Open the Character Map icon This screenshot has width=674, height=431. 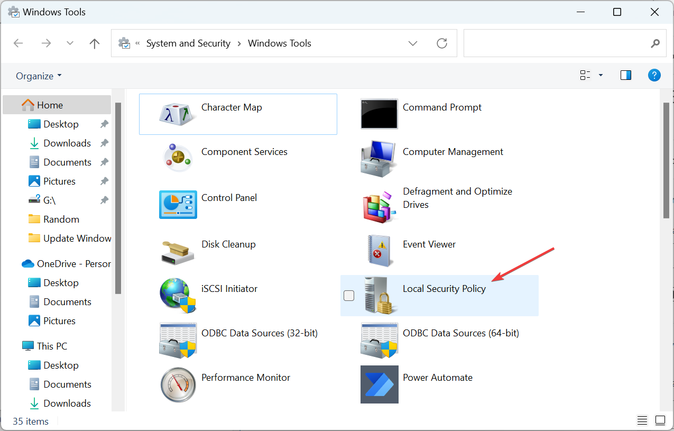[178, 114]
